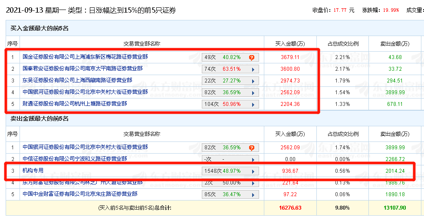Viewport: 424px width, 217px height.
Task: Click the ratio value 1.33%
Action: pyautogui.click(x=342, y=104)
